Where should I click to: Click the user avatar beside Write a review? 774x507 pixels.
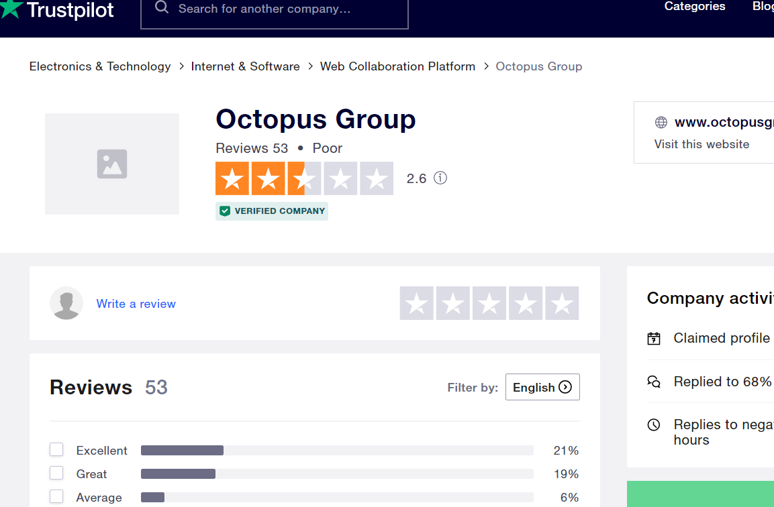[x=66, y=303]
